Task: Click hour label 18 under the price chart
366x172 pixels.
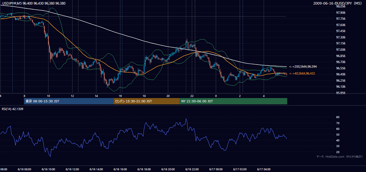Action: (144, 96)
